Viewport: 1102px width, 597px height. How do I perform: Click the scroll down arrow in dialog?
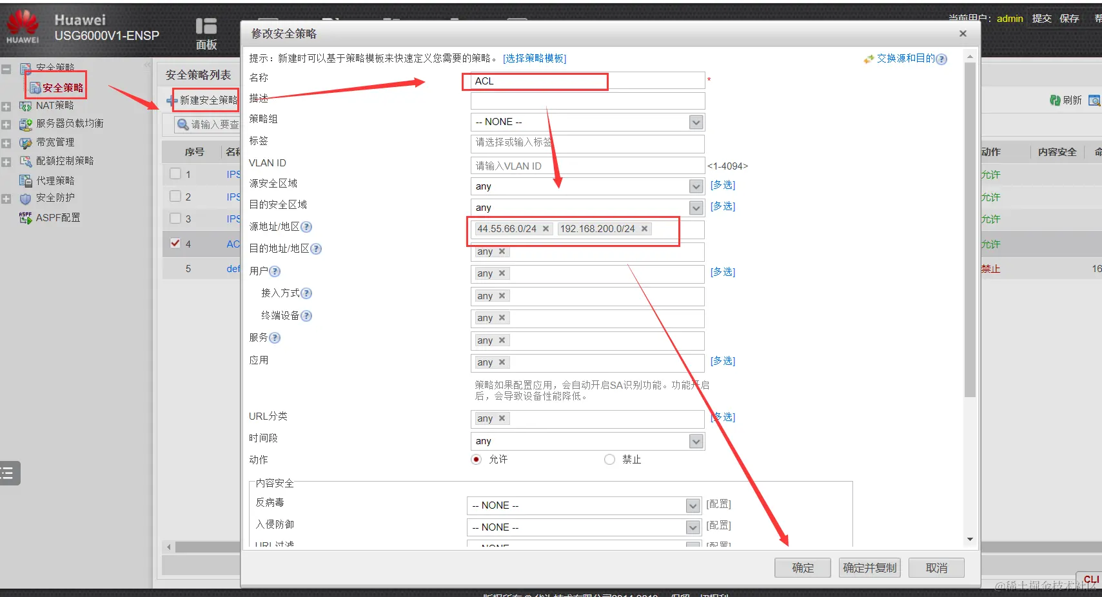970,539
